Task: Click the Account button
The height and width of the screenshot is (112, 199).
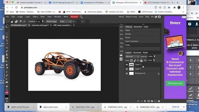Action: [74, 16]
